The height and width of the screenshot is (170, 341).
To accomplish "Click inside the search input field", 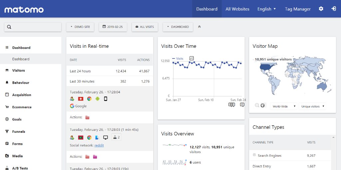I will [x=33, y=27].
